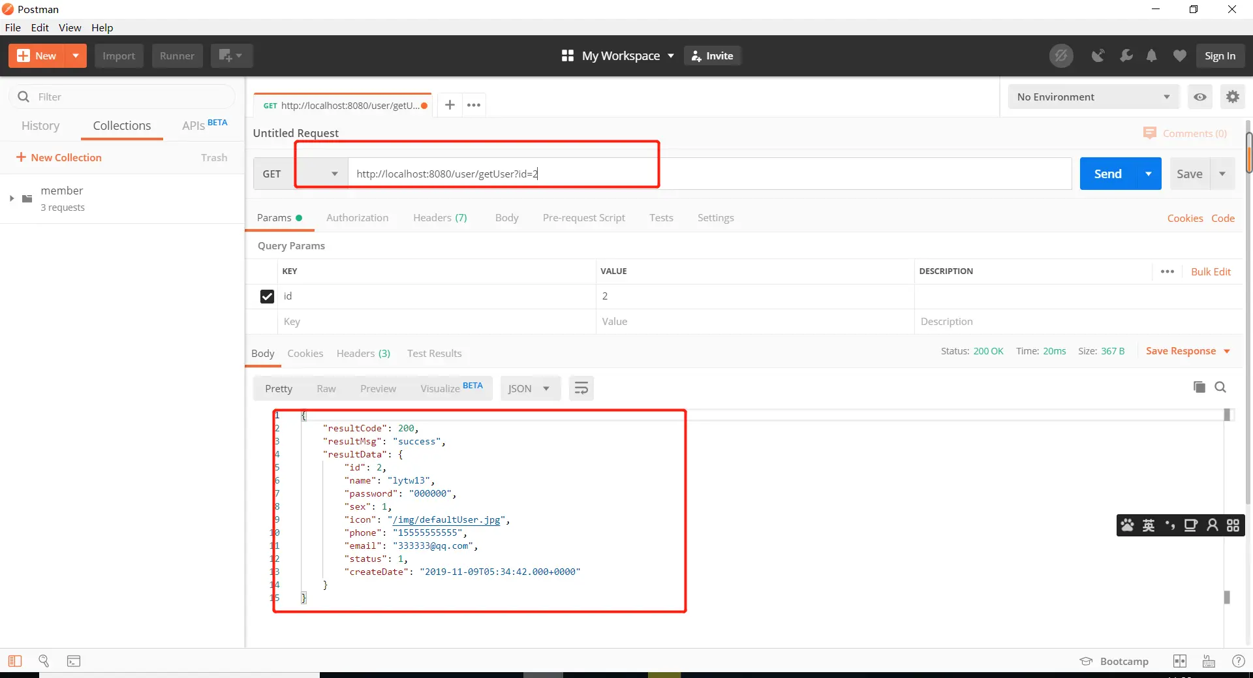
Task: Open query params column options ellipsis
Action: pos(1168,271)
